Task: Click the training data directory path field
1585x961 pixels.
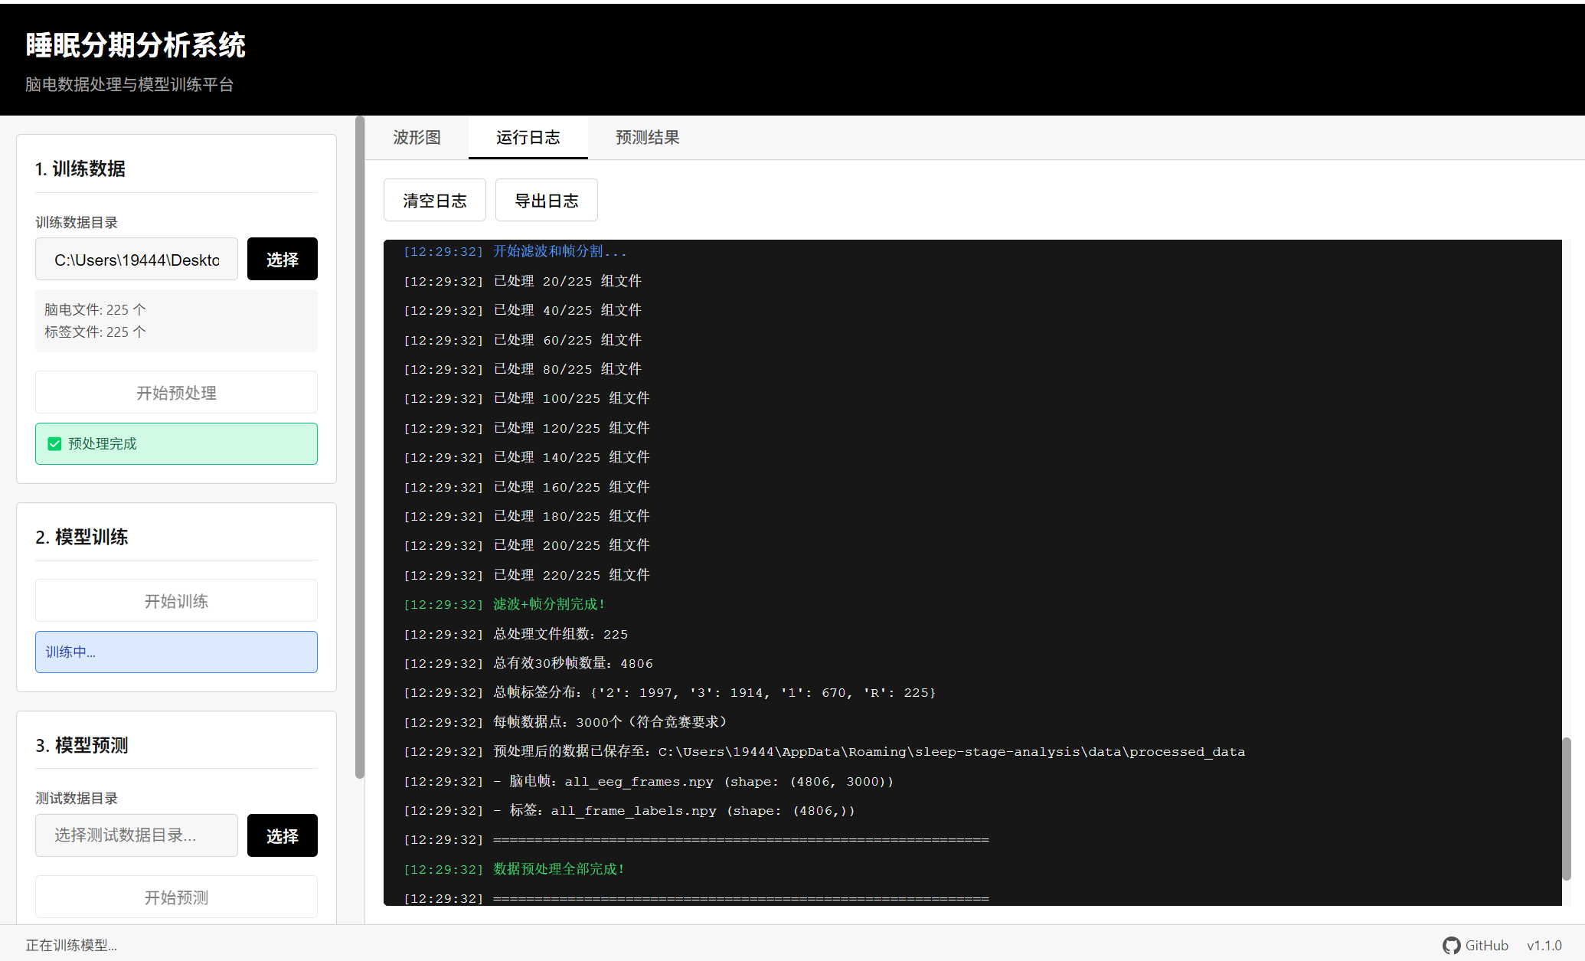Action: pos(136,260)
